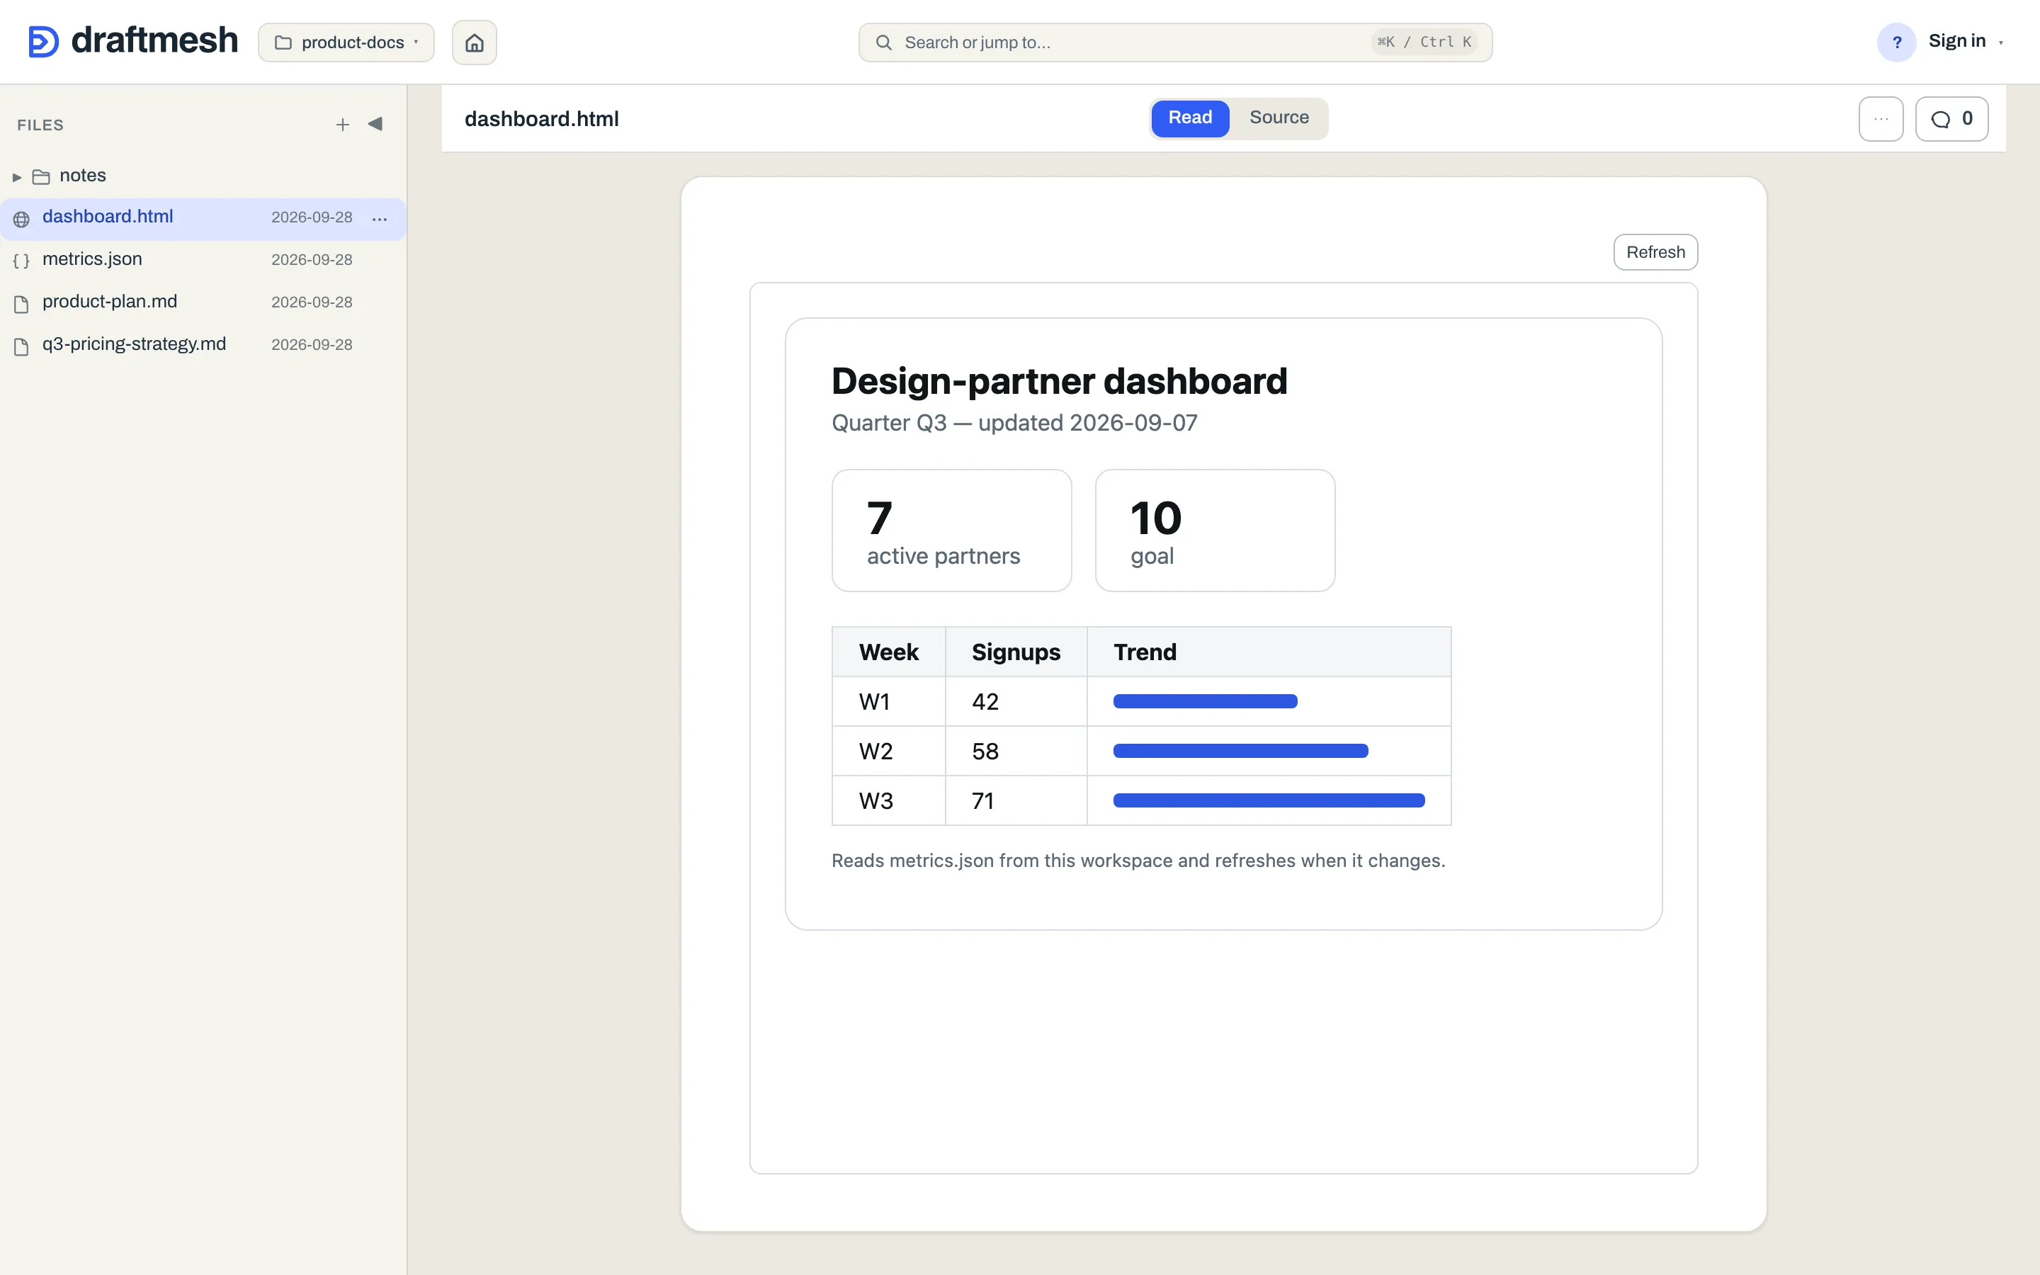
Task: Click the Reads metrics.json footnote text
Action: tap(1138, 861)
